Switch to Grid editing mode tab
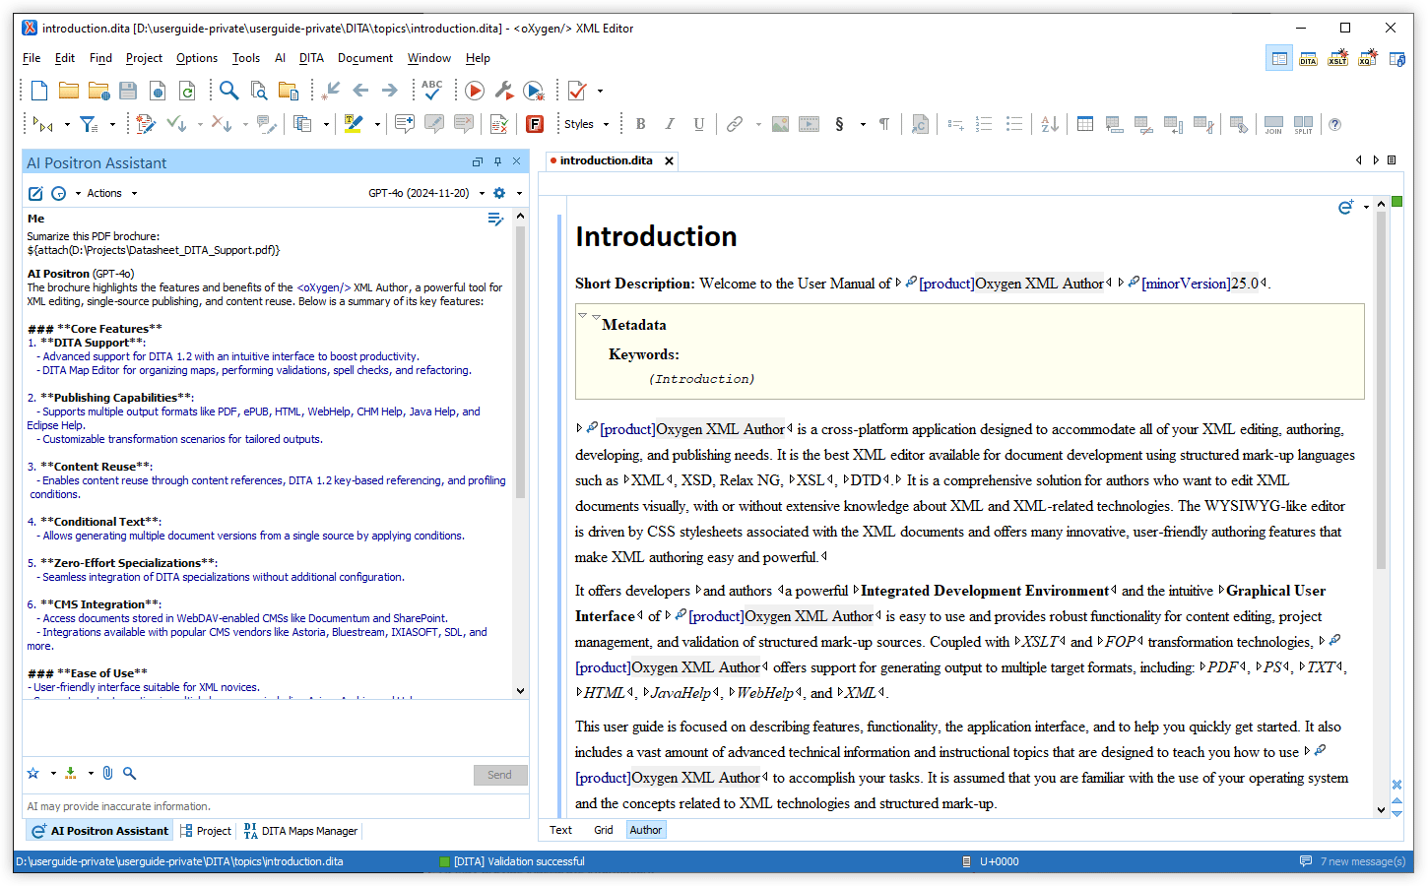 604,830
